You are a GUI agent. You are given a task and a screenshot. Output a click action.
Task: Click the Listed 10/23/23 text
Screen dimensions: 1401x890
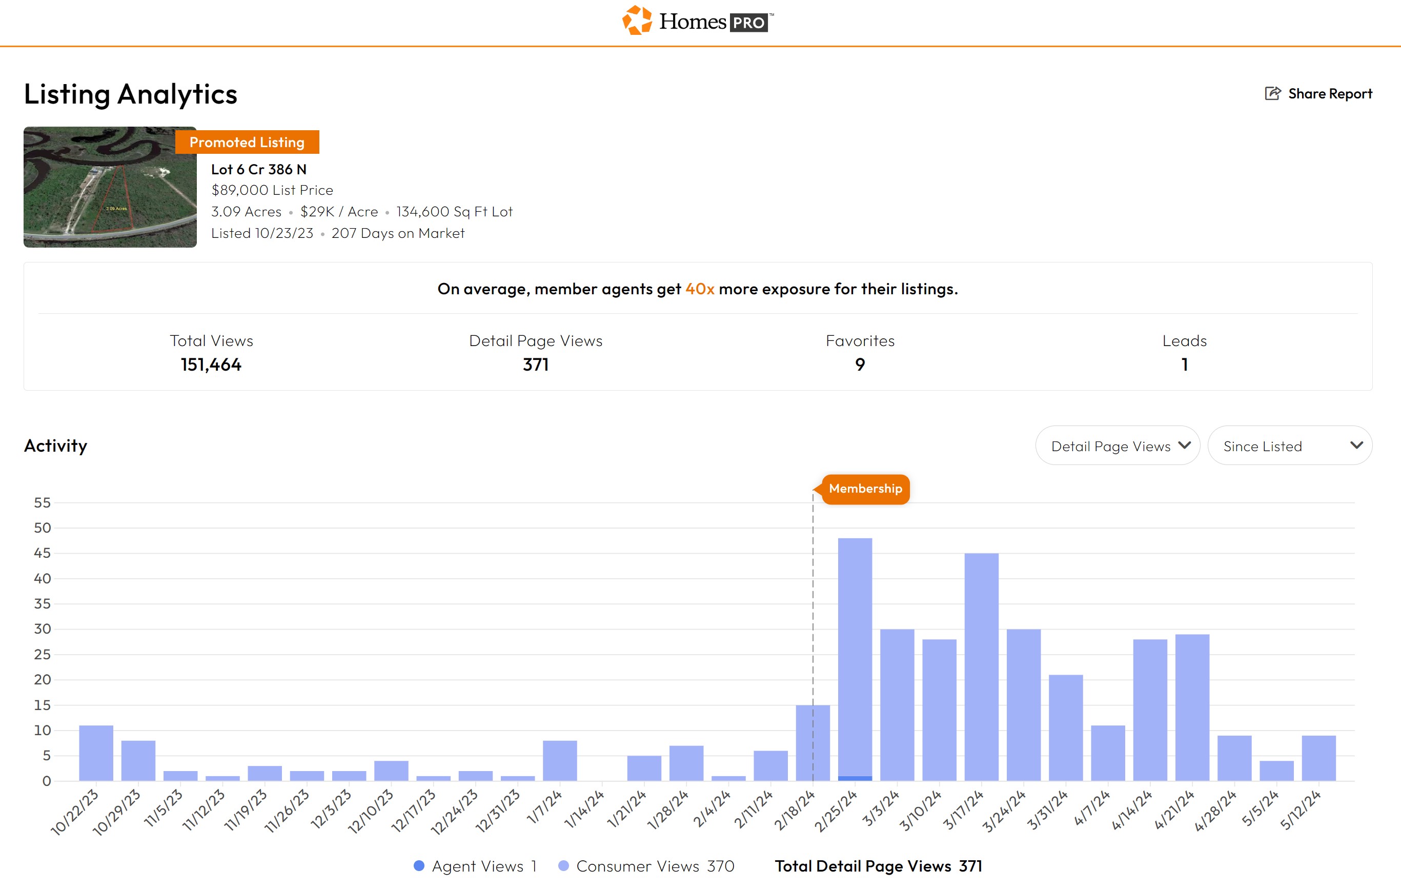(262, 233)
